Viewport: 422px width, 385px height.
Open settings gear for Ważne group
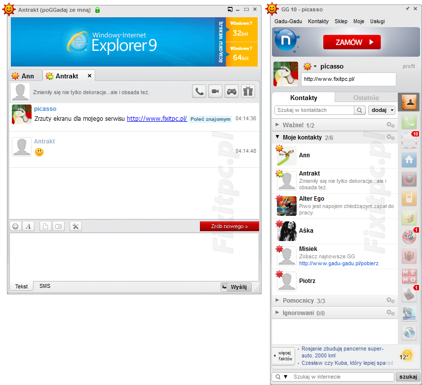pyautogui.click(x=390, y=125)
